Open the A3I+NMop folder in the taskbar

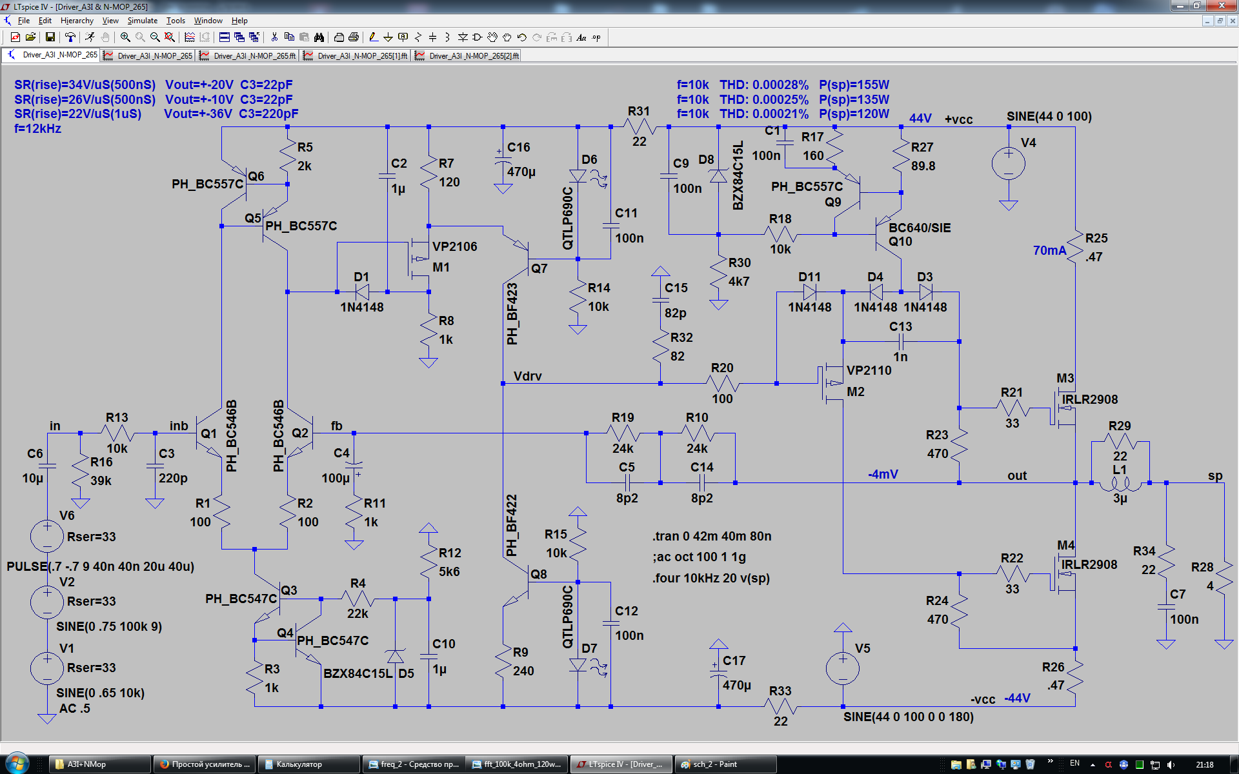point(100,764)
